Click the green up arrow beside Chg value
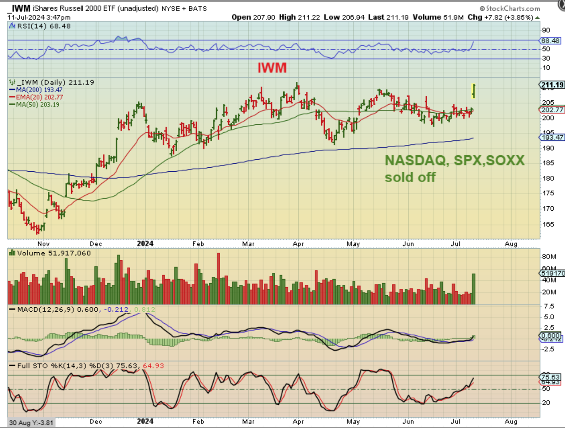Image resolution: width=565 pixels, height=428 pixels. tap(537, 17)
